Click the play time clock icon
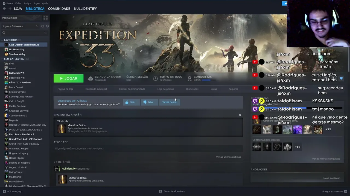Screen dimensions: 350x196 click(x=155, y=78)
